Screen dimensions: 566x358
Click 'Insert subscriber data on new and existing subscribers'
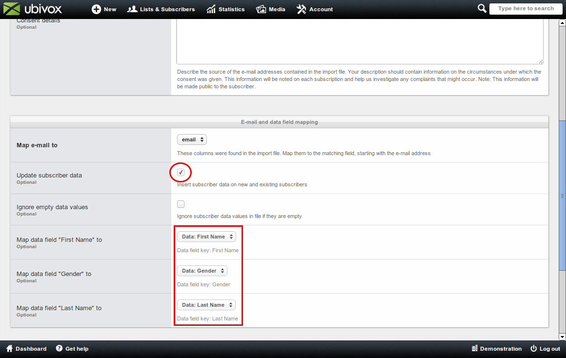[242, 184]
